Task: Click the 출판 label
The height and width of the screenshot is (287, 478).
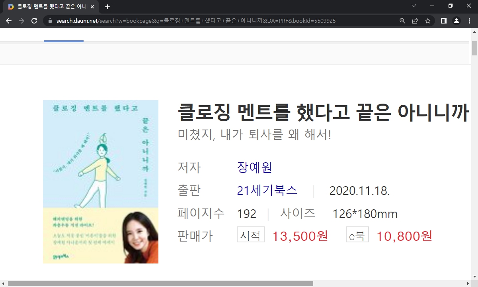Action: pos(189,191)
